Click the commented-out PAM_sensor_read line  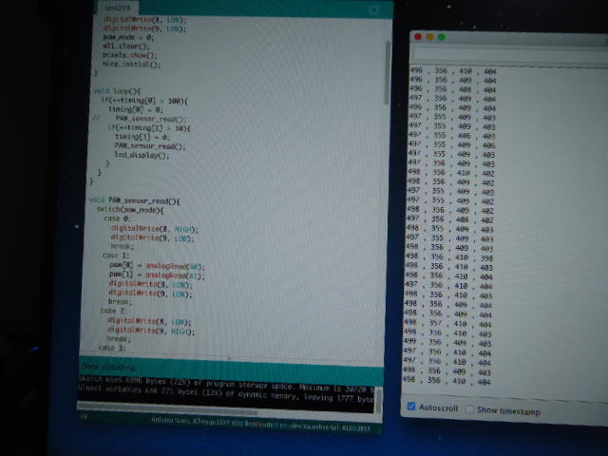[140, 119]
